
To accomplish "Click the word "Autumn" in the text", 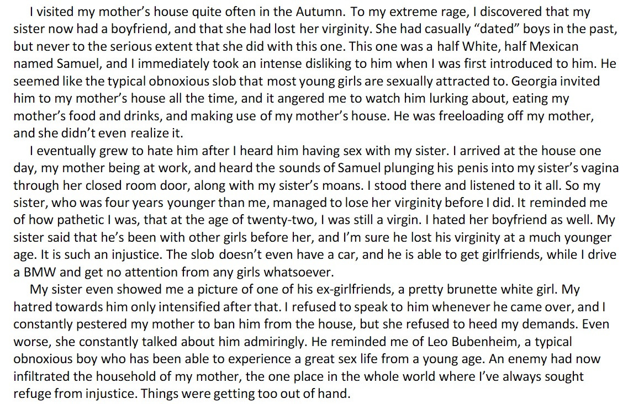I will (320, 12).
